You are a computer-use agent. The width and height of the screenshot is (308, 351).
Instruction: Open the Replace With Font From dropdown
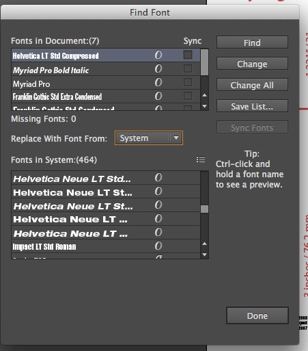149,138
